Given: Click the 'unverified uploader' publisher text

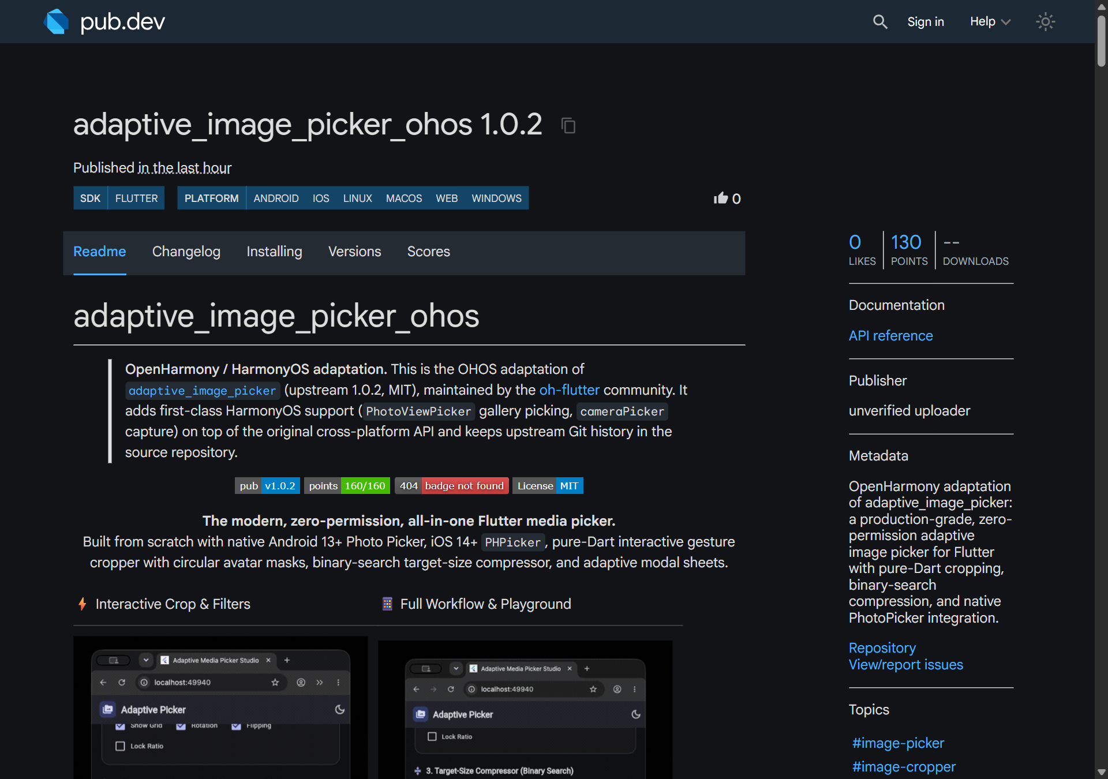Looking at the screenshot, I should pos(909,411).
